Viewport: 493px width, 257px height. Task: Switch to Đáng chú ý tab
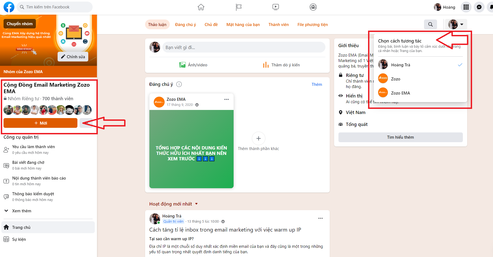click(x=186, y=24)
